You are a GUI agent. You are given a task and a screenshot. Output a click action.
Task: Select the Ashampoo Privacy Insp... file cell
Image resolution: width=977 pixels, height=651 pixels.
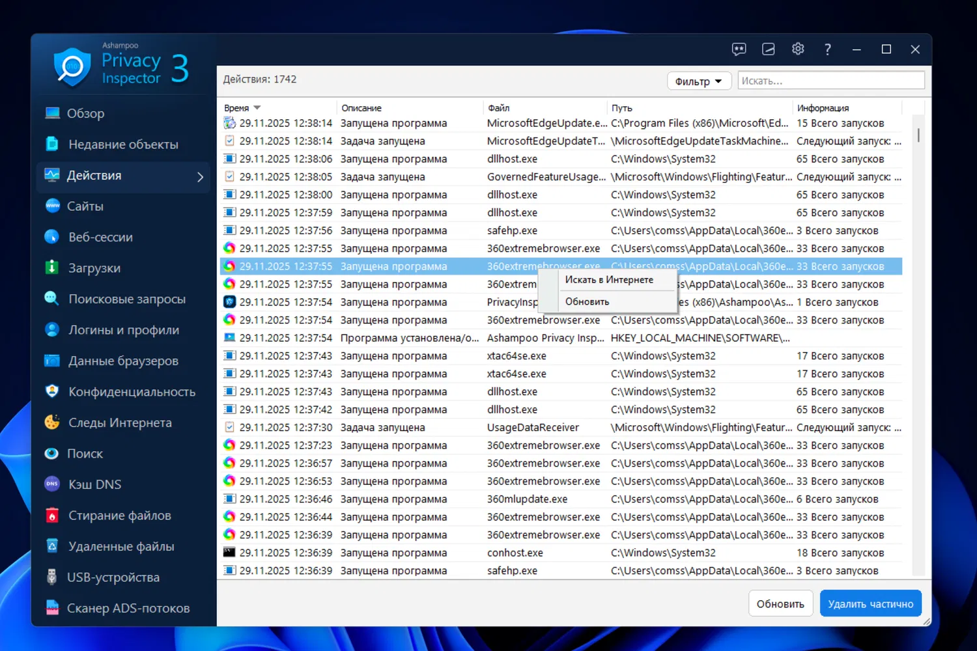(x=546, y=338)
